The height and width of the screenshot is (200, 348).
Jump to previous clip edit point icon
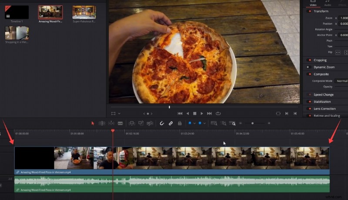click(x=295, y=113)
